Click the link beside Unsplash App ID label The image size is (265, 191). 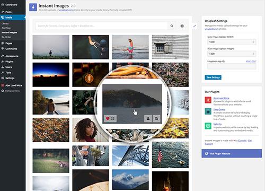(251, 61)
